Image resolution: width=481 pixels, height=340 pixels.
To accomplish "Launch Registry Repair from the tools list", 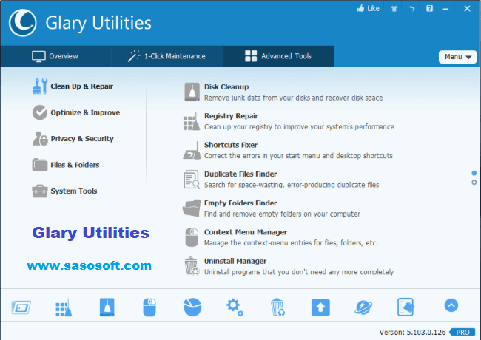I will pos(289,121).
